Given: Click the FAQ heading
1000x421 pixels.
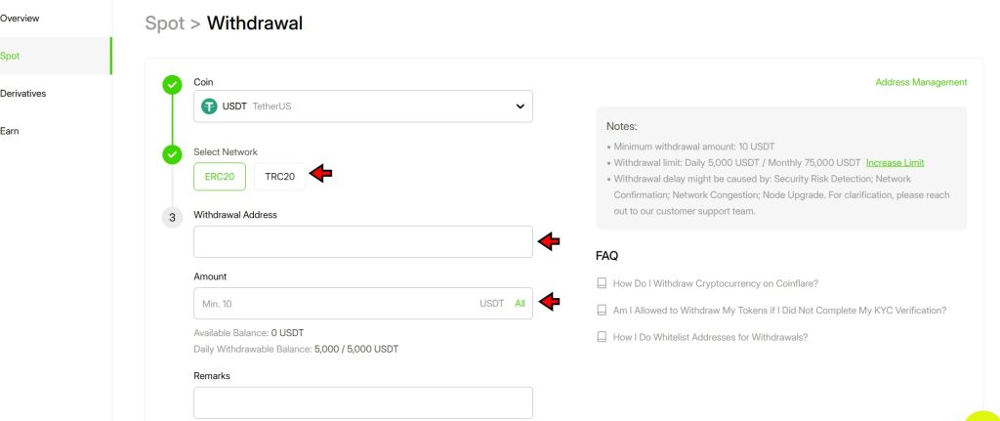Looking at the screenshot, I should coord(606,256).
